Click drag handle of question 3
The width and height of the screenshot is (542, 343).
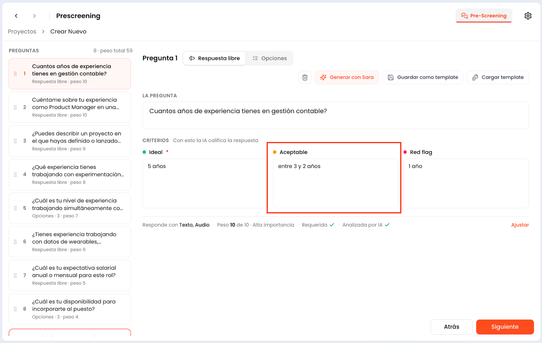click(15, 141)
